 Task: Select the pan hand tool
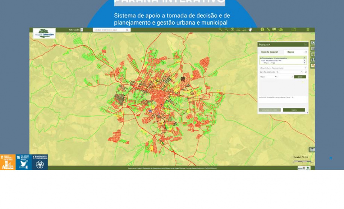click(250, 29)
